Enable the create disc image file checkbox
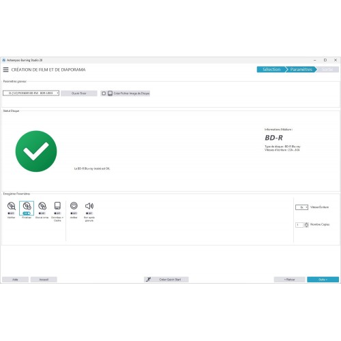The width and height of the screenshot is (341, 341). tap(104, 93)
